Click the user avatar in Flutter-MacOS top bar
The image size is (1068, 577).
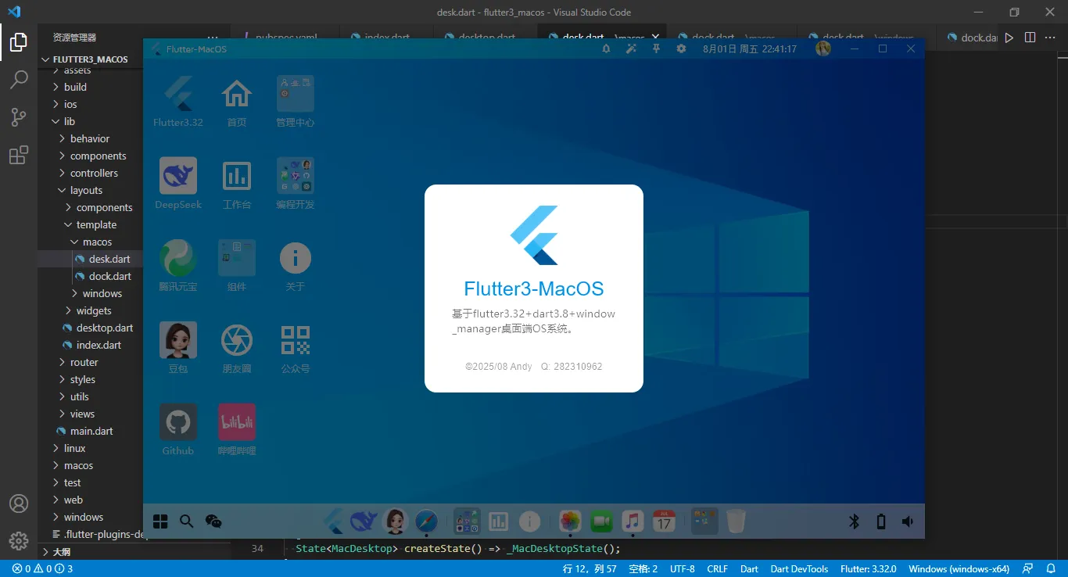tap(823, 48)
